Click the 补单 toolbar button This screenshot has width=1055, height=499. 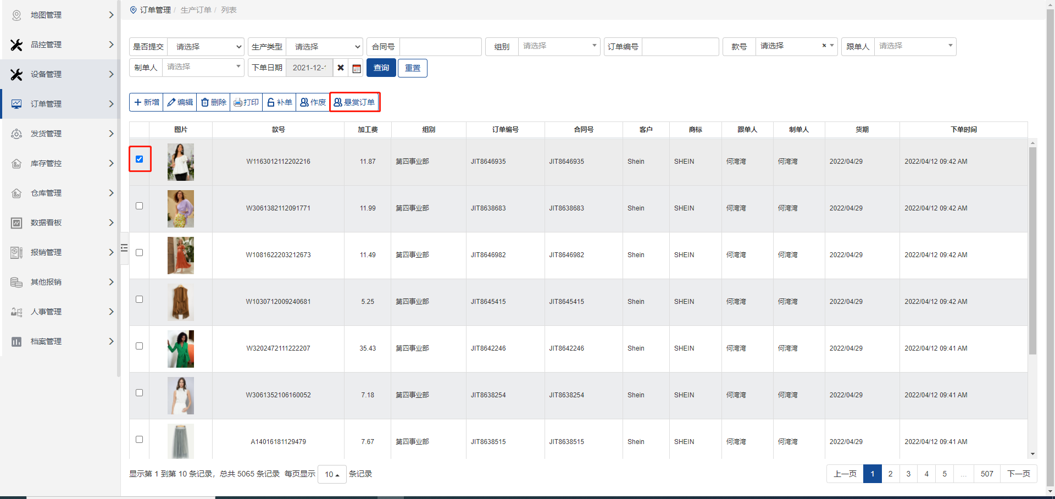point(279,102)
